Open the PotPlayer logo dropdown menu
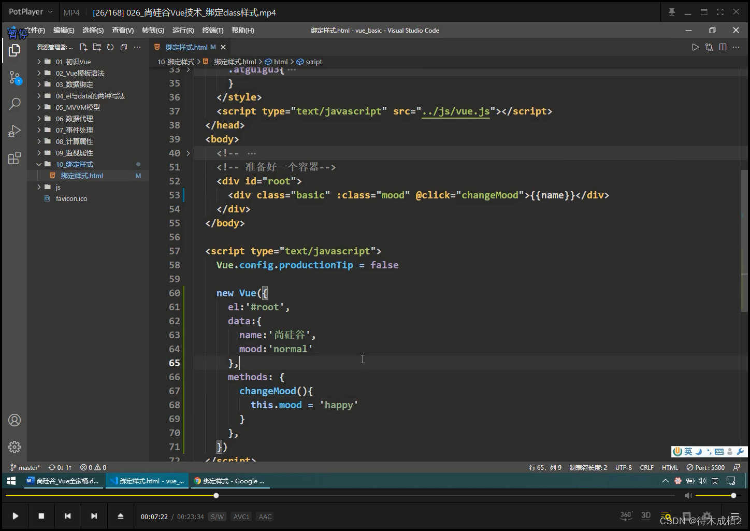Viewport: 750px width, 531px height. [x=31, y=12]
